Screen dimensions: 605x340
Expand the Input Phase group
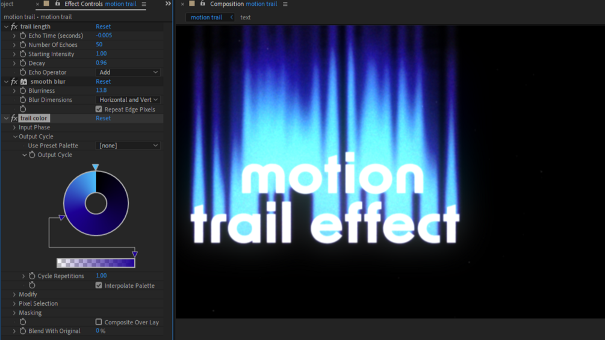[x=14, y=128]
